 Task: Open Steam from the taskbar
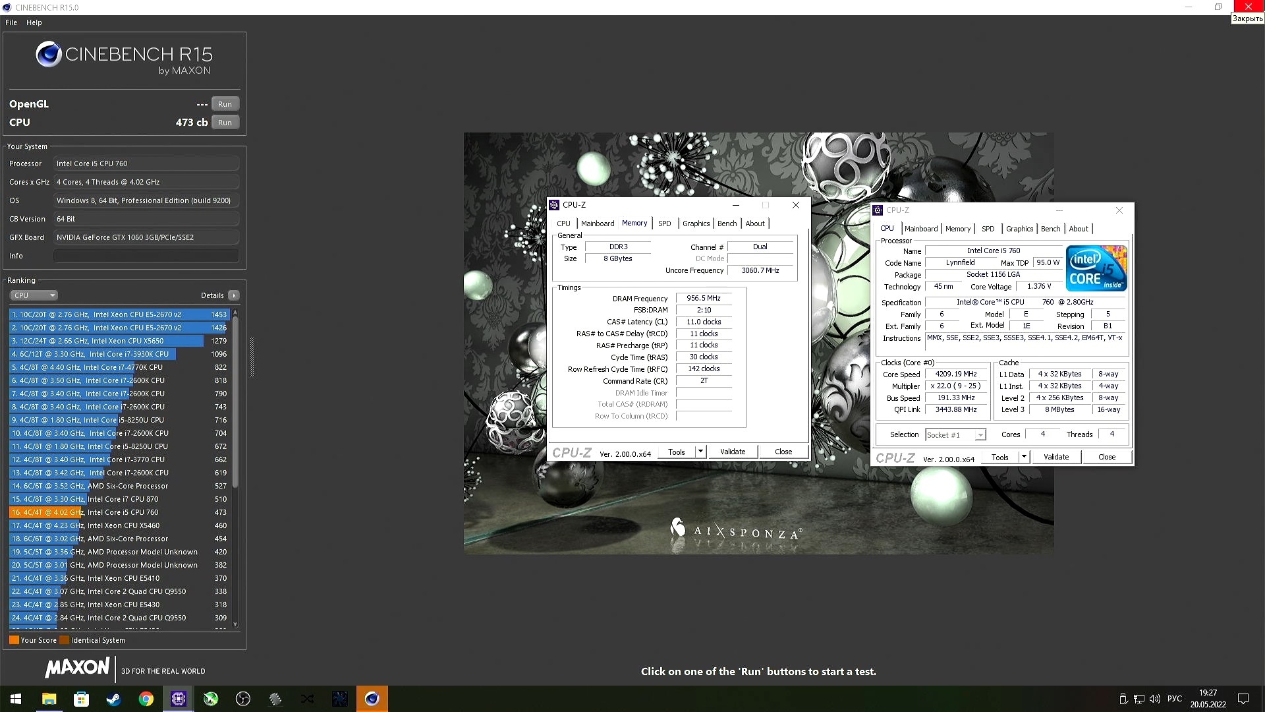click(x=113, y=699)
